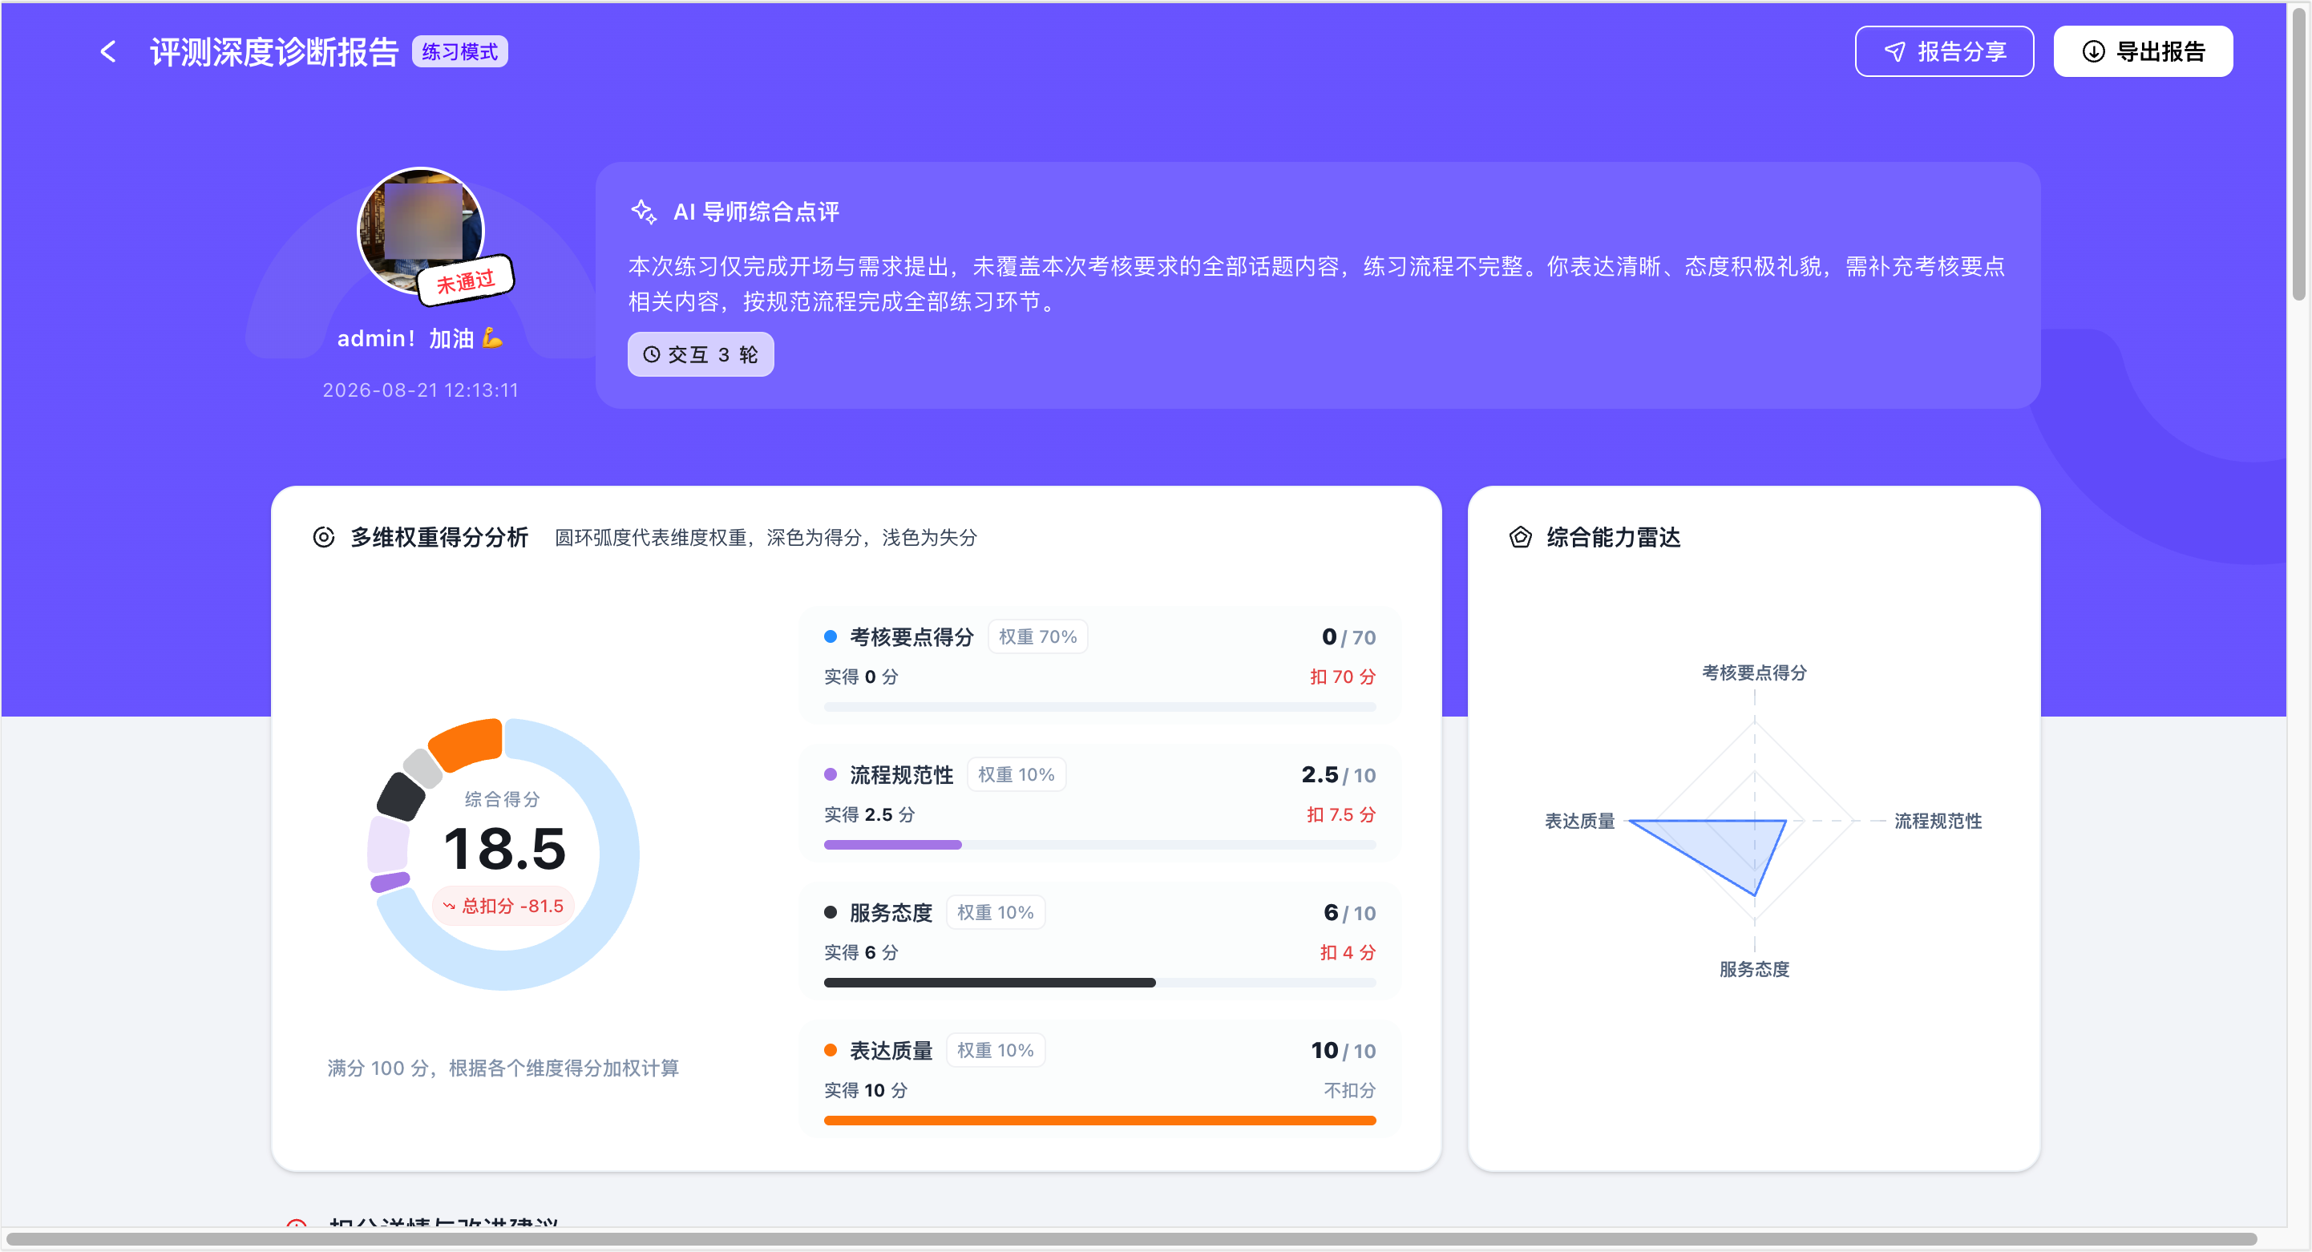
Task: Click the horizontal scrollbar at the bottom
Action: point(1131,1239)
